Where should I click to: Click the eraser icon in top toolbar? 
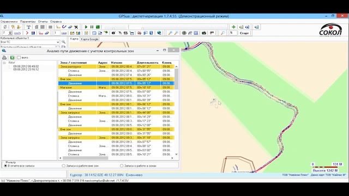click(x=70, y=27)
